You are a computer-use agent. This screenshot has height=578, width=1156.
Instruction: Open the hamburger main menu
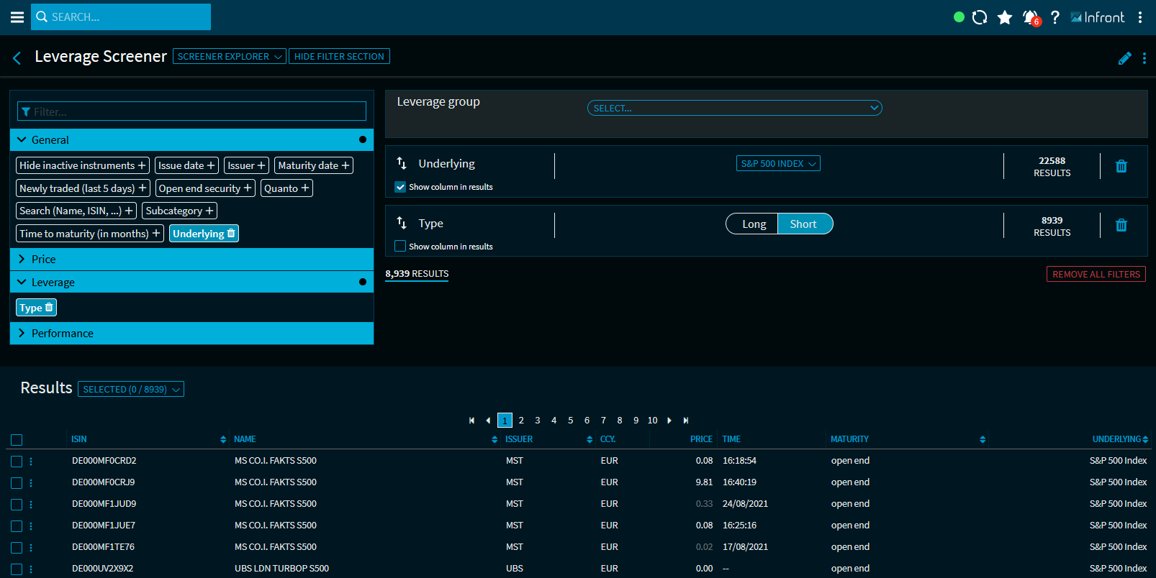17,17
